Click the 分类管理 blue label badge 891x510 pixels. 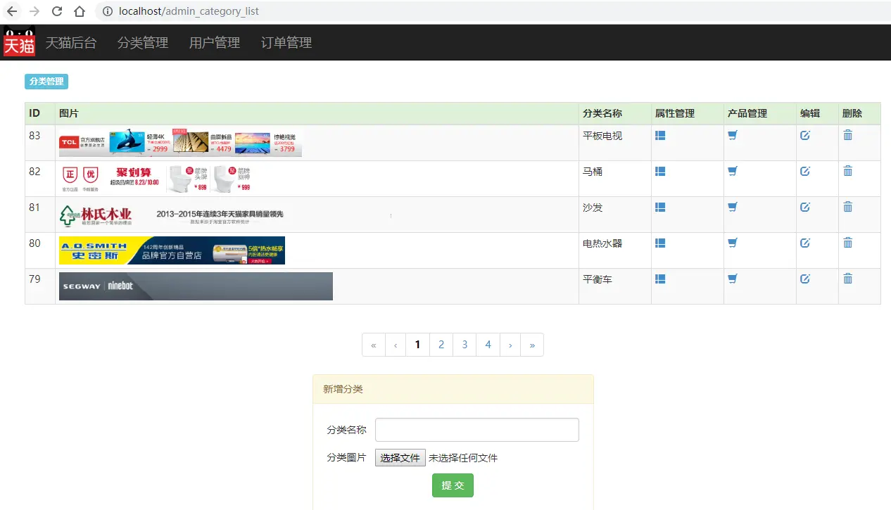click(46, 82)
